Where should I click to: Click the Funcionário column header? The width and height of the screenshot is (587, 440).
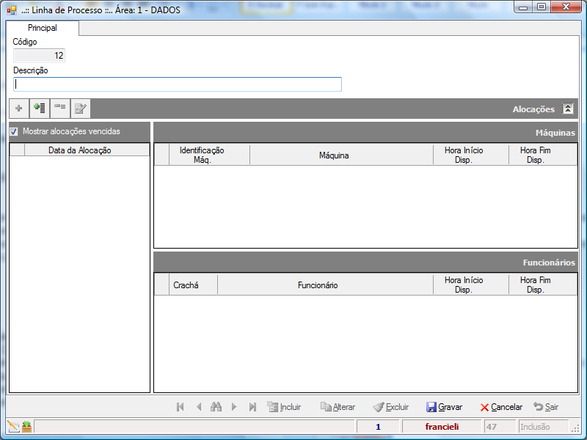tap(325, 285)
